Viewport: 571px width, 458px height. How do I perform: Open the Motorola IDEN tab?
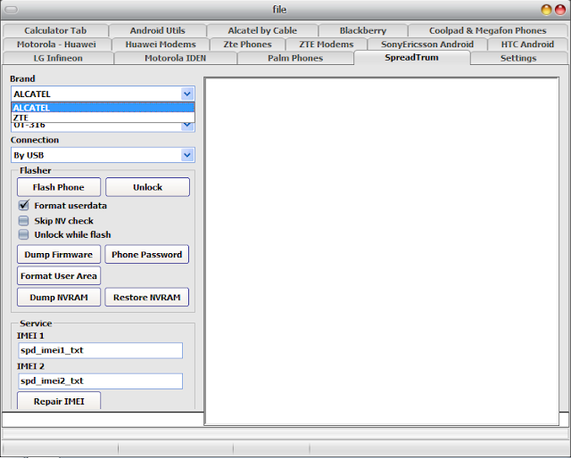tap(175, 58)
